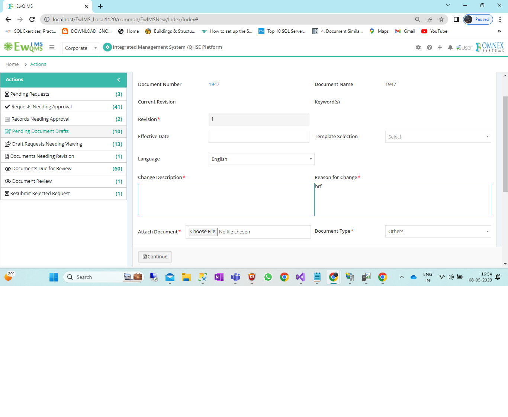Select Pending Document Drafts
This screenshot has height=417, width=508.
pyautogui.click(x=64, y=131)
